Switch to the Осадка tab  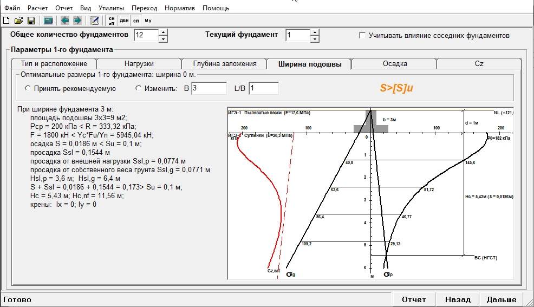[x=395, y=64]
